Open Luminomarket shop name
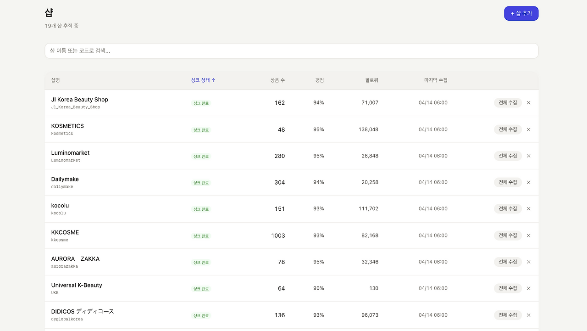The image size is (587, 331). click(x=71, y=153)
